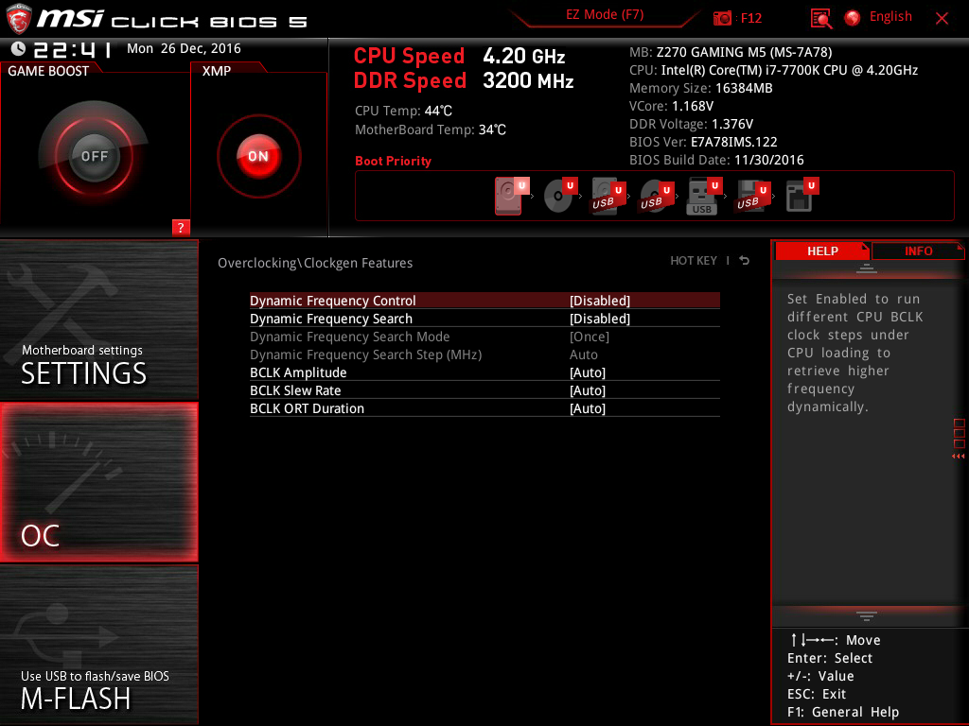This screenshot has width=969, height=726.
Task: Open Dynamic Frequency Search [Disabled] value
Action: coord(599,319)
